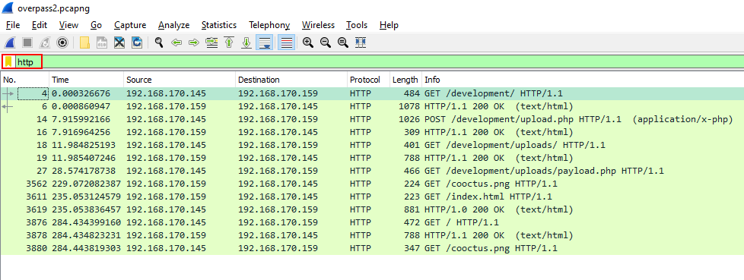Click the stop capture square icon
Screen dimensions: 744x280
(x=27, y=42)
